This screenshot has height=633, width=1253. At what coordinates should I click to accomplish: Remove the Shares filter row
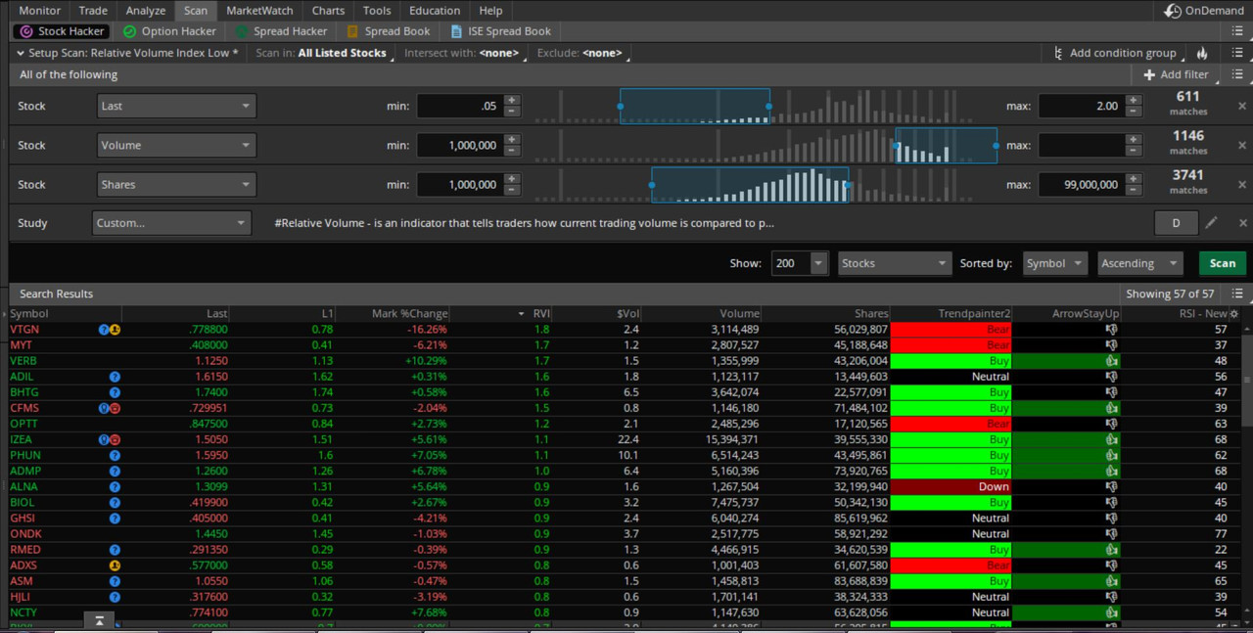(1242, 184)
